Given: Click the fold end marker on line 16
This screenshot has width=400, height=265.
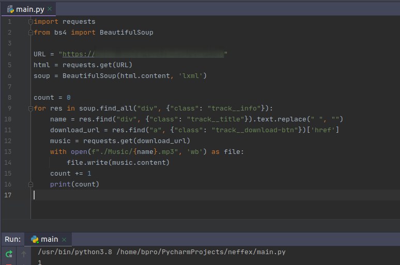Looking at the screenshot, I should pos(30,184).
